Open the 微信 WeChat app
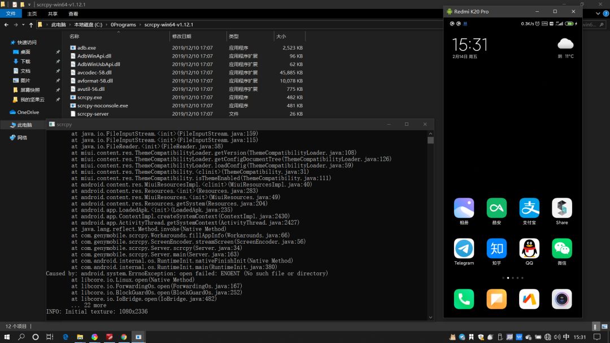The image size is (610, 343). 562,248
